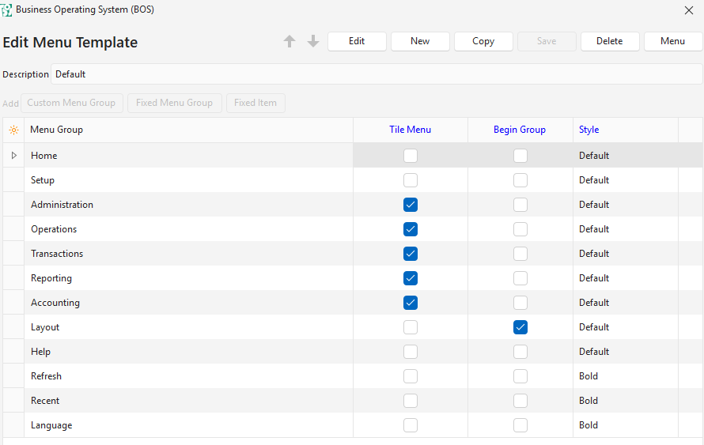704x445 pixels.
Task: Open the Style cell for Refresh row
Action: 625,376
